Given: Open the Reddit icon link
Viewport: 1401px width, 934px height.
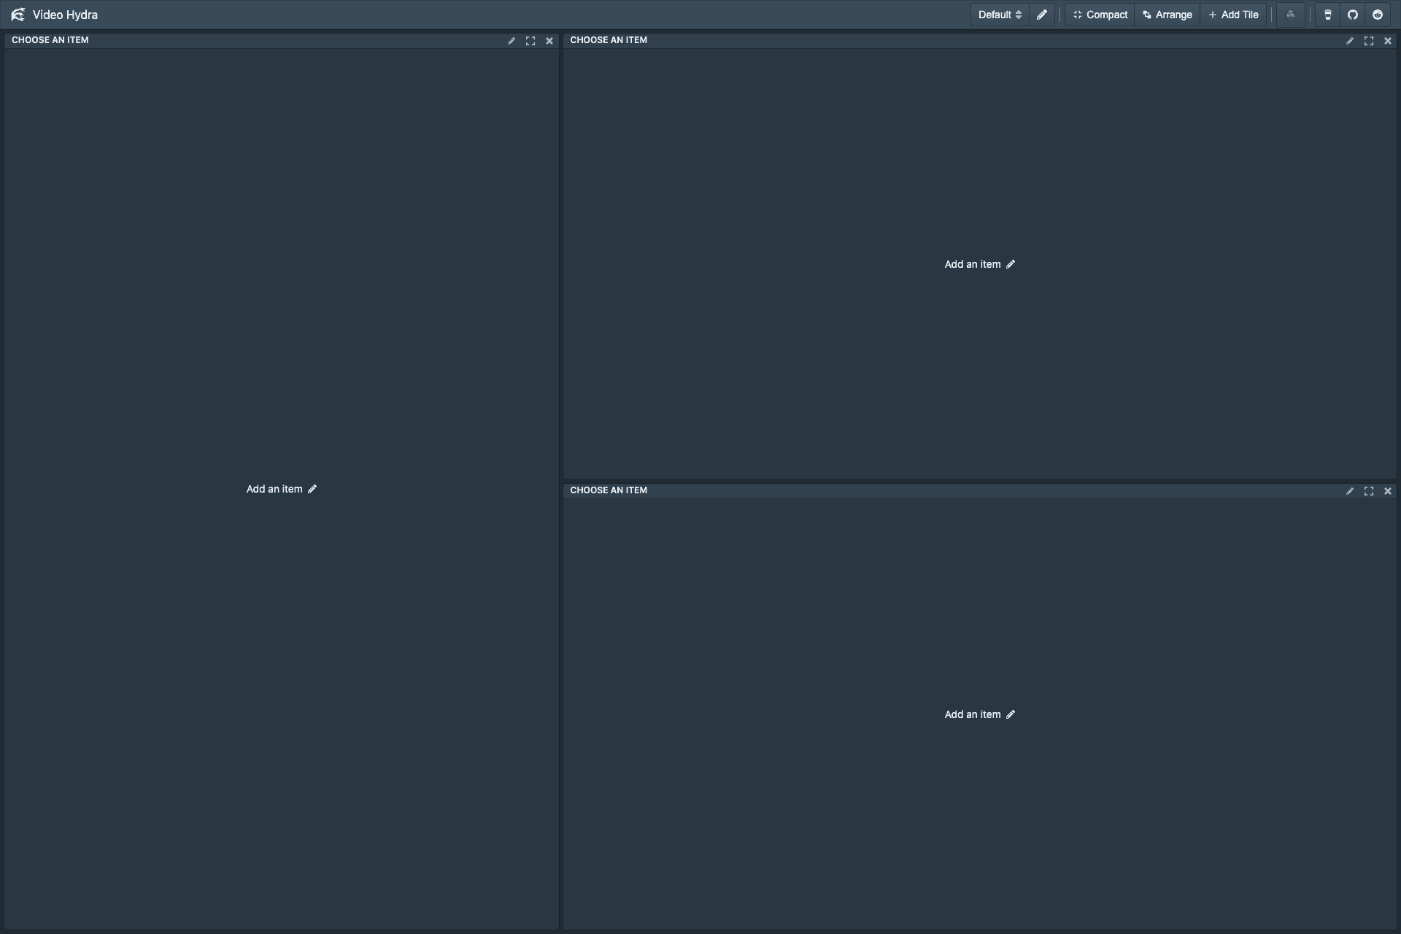Looking at the screenshot, I should tap(1378, 15).
